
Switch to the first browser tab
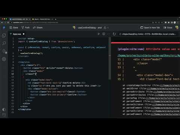20,19
